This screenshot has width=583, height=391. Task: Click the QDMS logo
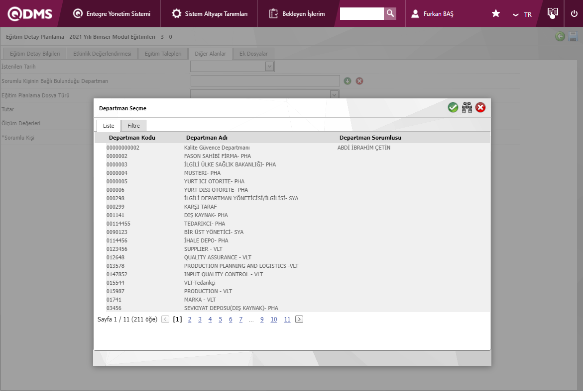[30, 14]
